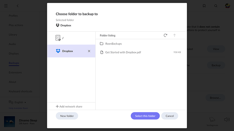Open the bookmarks icon
This screenshot has width=234, height=131.
[204, 6]
